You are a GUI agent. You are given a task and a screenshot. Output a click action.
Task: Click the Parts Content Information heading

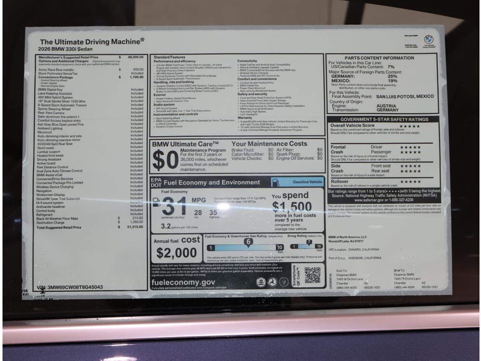[379, 58]
